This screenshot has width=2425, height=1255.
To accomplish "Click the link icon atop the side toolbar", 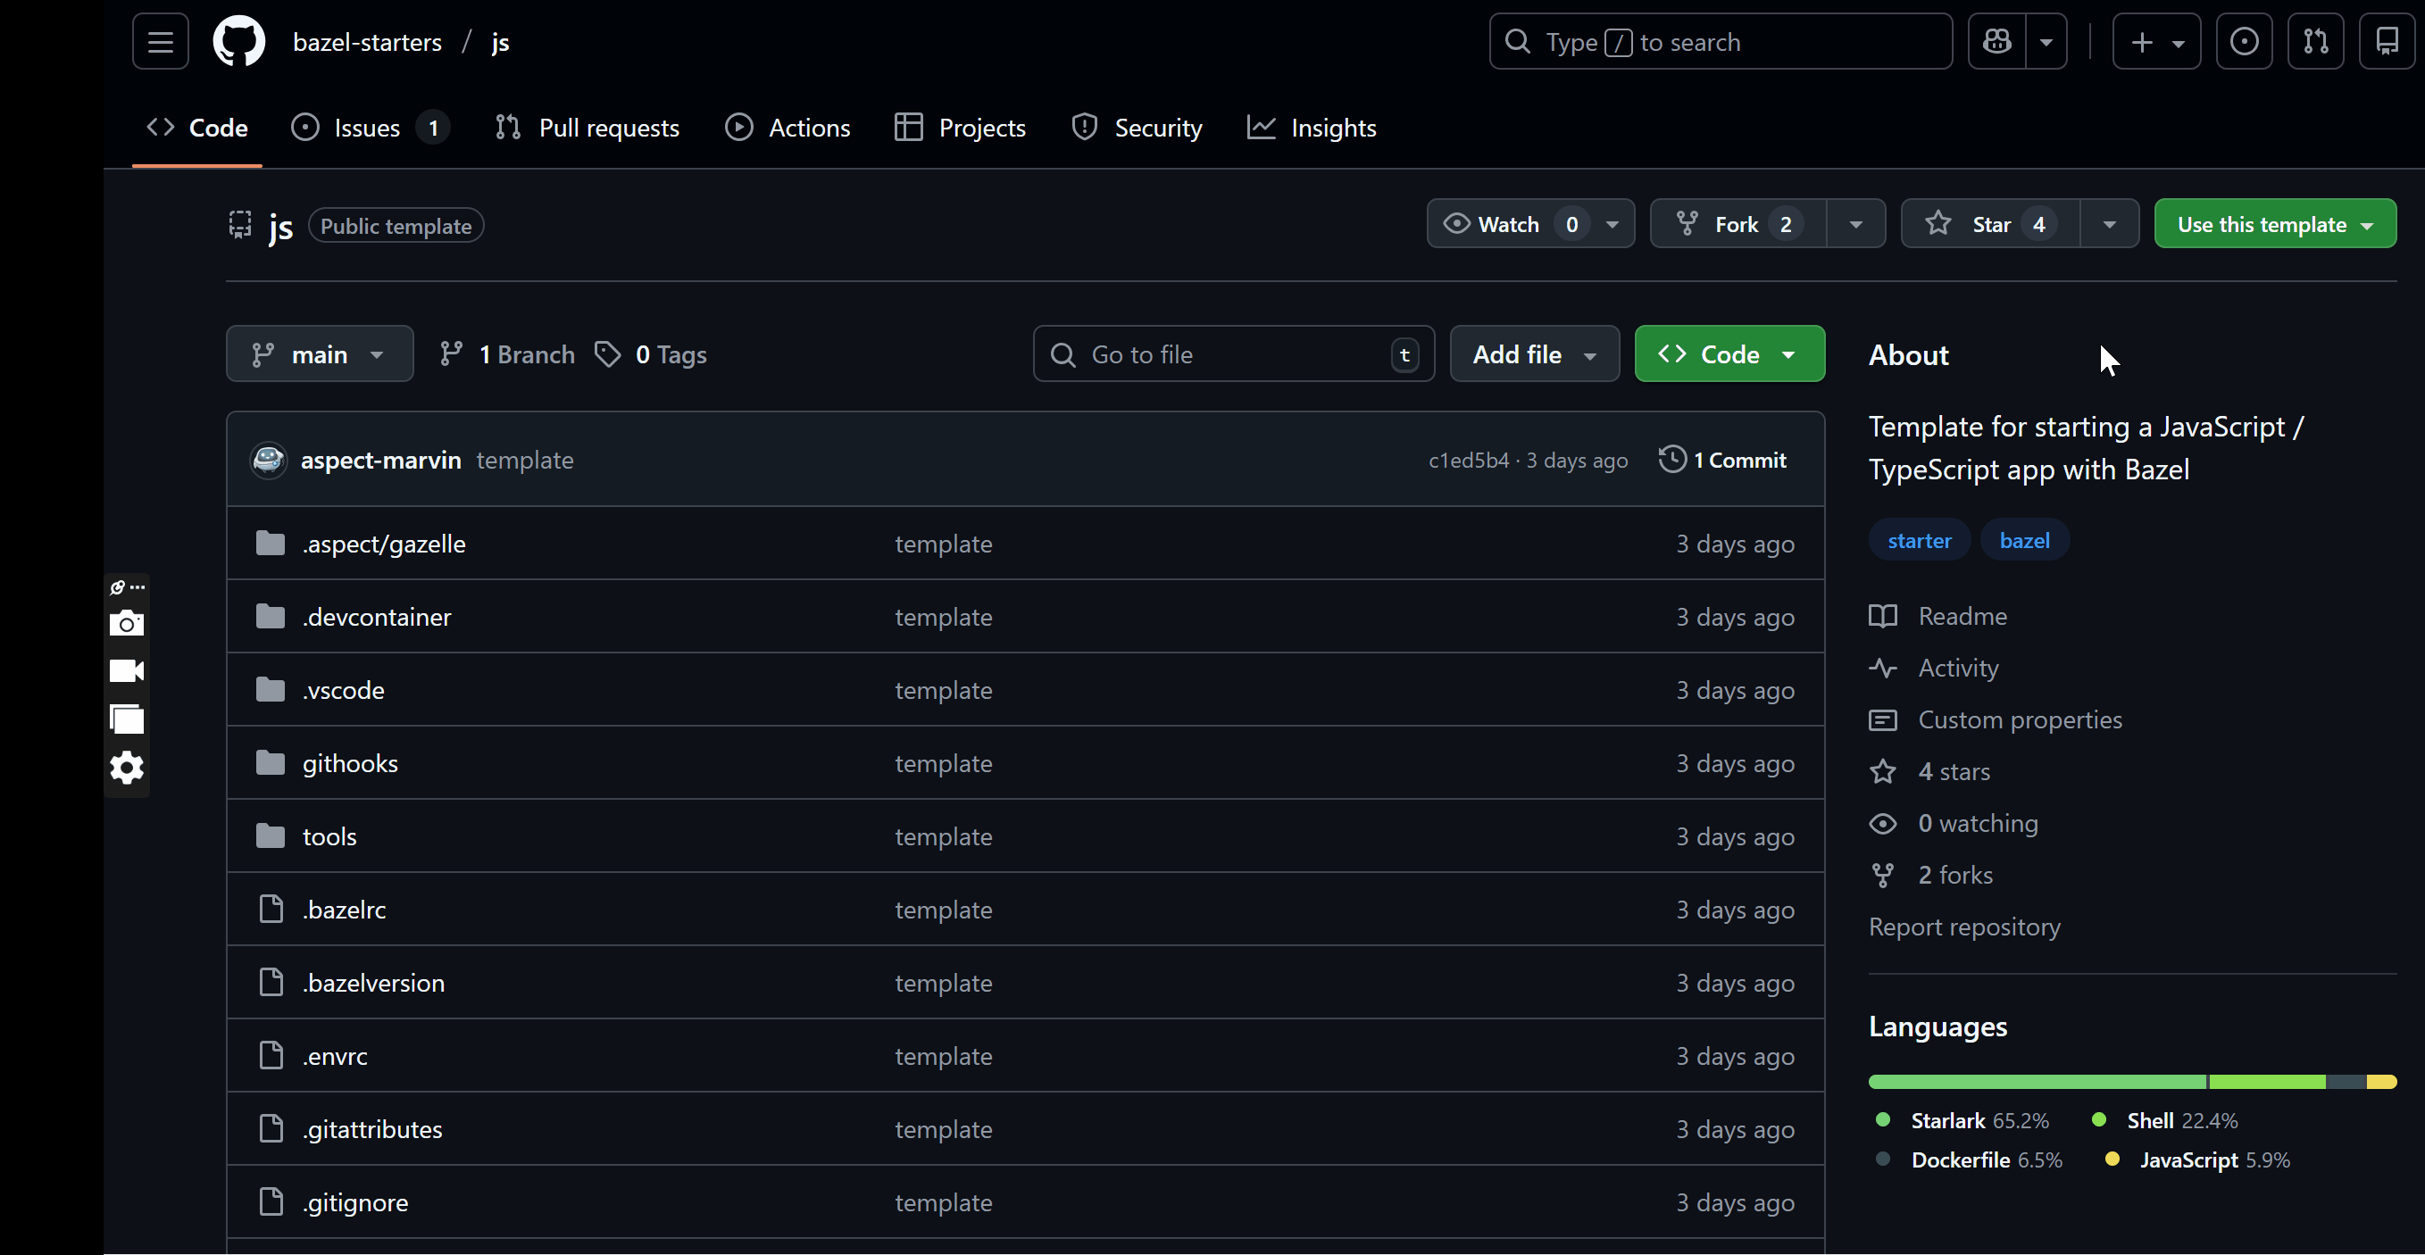I will pyautogui.click(x=118, y=587).
